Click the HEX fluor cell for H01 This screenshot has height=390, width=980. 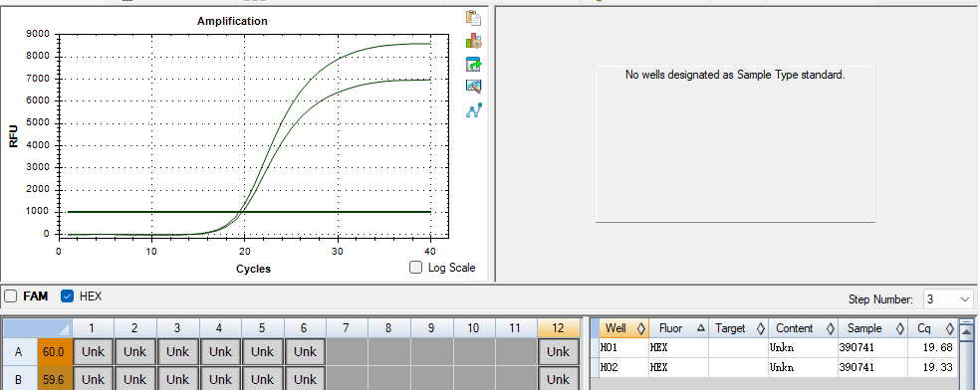(x=679, y=347)
